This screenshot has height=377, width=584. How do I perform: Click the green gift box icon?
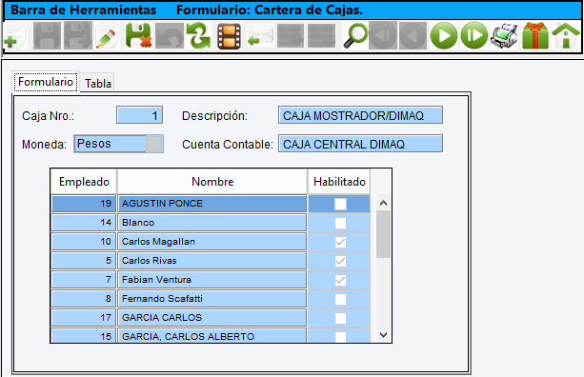coord(535,36)
